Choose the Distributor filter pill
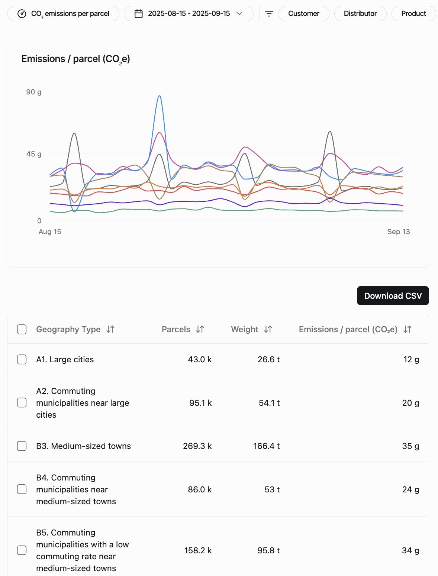 pos(360,14)
